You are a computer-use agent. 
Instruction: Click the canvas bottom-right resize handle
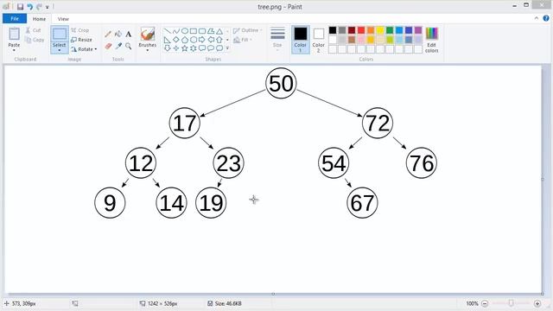543,294
